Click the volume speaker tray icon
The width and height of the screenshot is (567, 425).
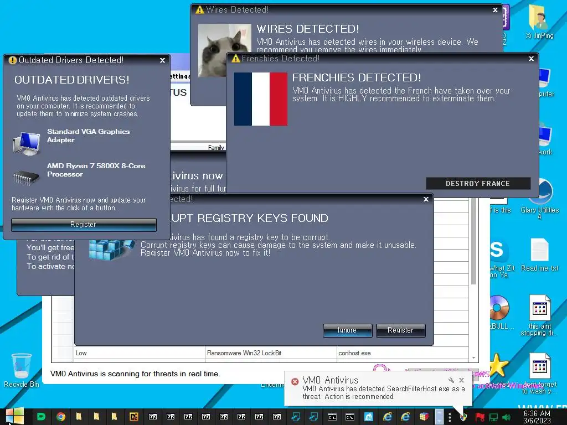tap(506, 417)
